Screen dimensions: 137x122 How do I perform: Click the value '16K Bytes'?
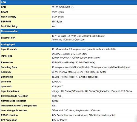point(57,22)
